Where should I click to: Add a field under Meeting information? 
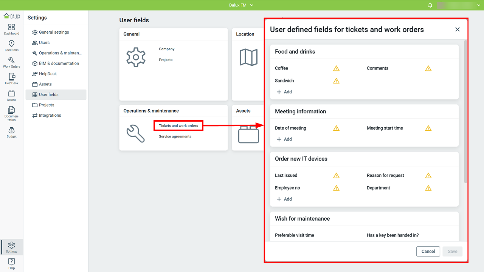284,139
